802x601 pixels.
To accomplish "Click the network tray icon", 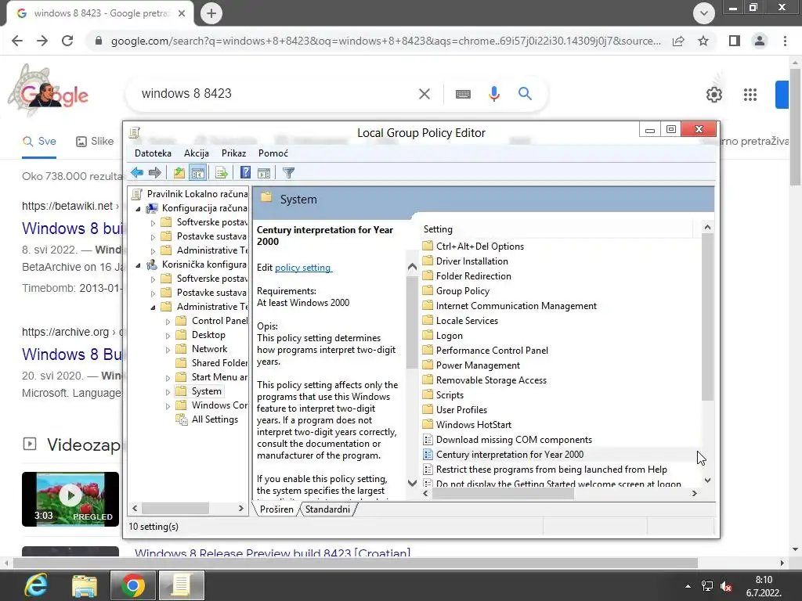I will [x=707, y=586].
